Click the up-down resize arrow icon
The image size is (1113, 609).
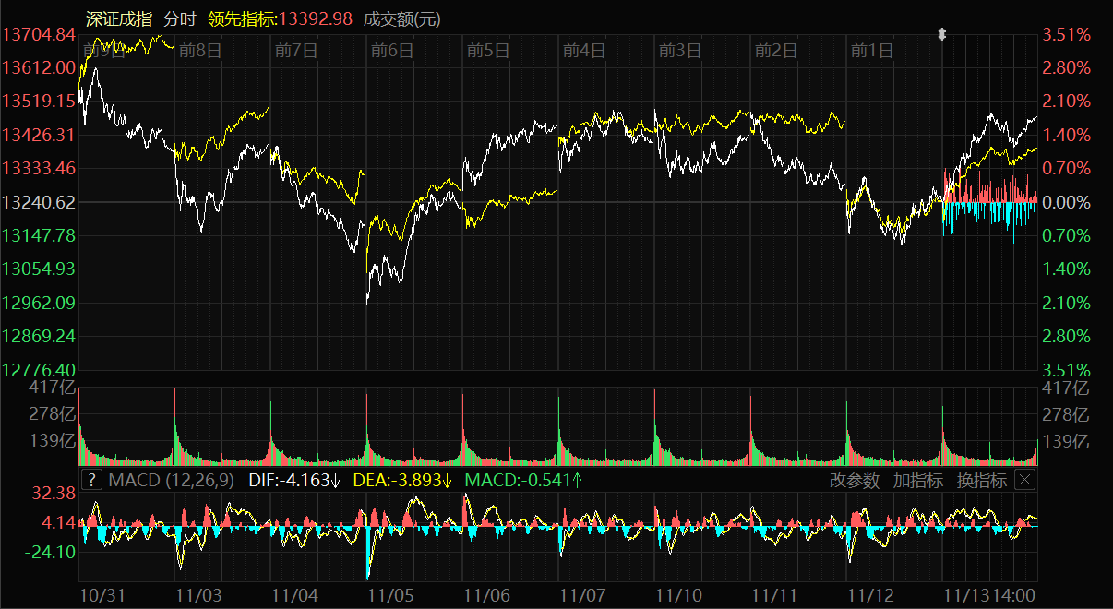point(942,35)
